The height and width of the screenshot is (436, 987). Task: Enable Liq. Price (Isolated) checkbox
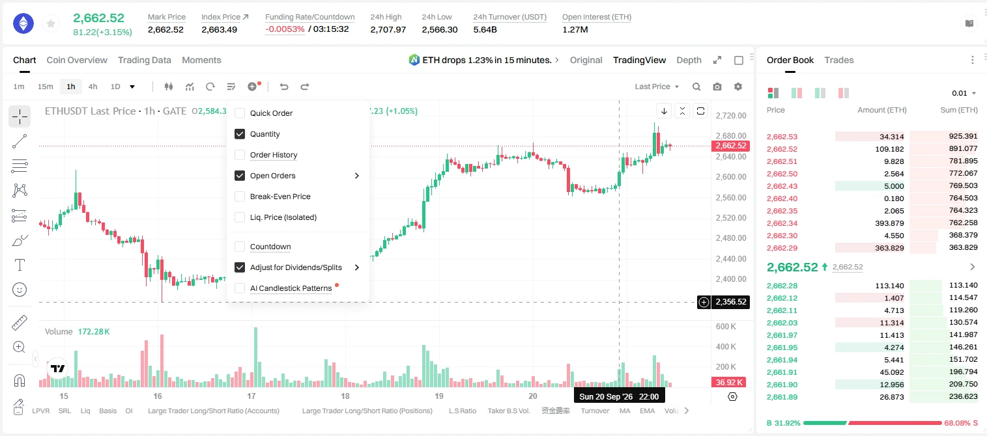(x=240, y=217)
